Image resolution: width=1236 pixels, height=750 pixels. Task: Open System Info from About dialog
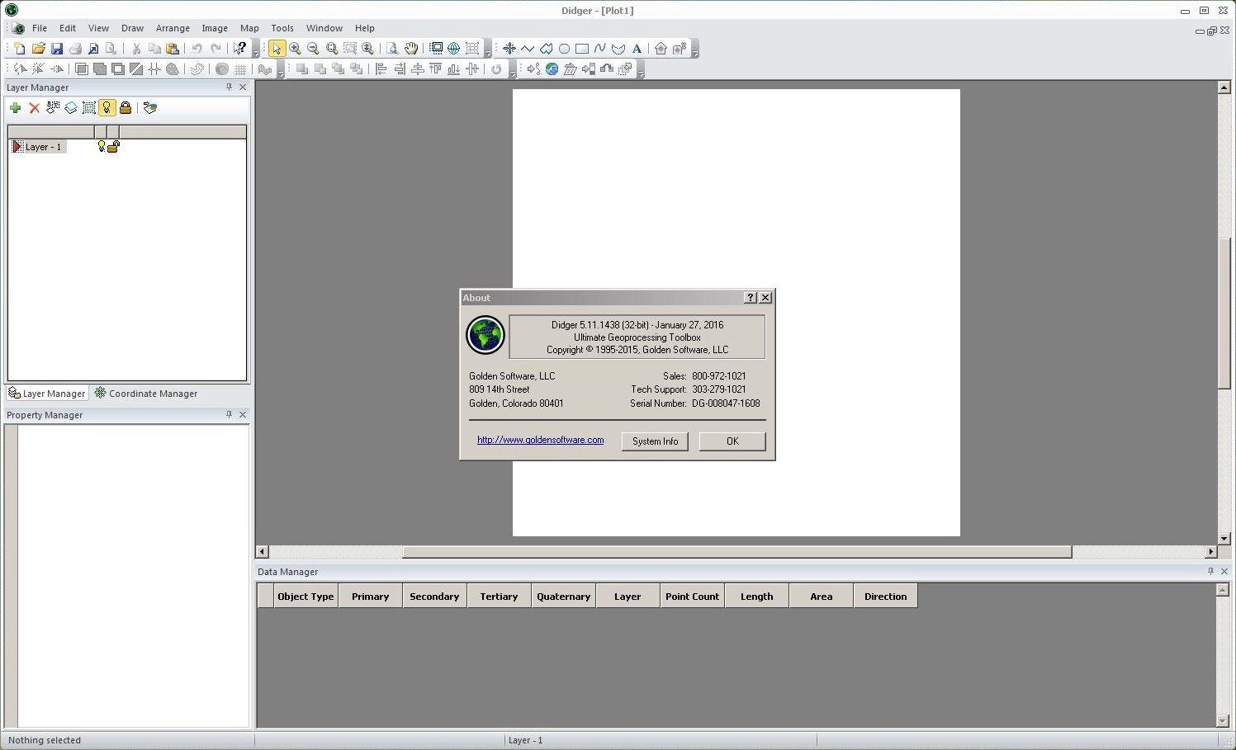point(655,441)
